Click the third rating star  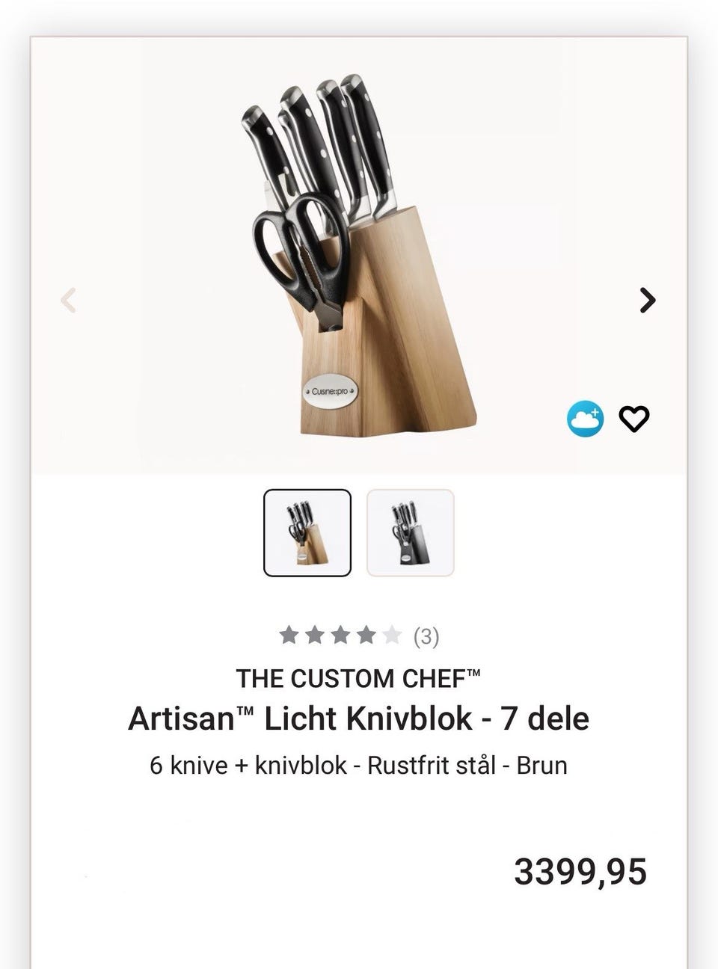340,636
